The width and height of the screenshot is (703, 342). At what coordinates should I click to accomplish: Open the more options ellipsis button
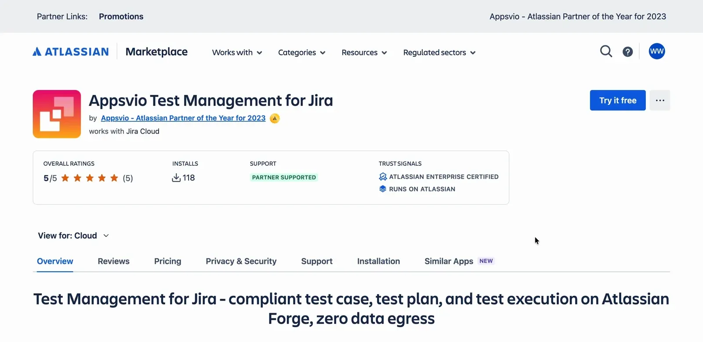tap(660, 100)
